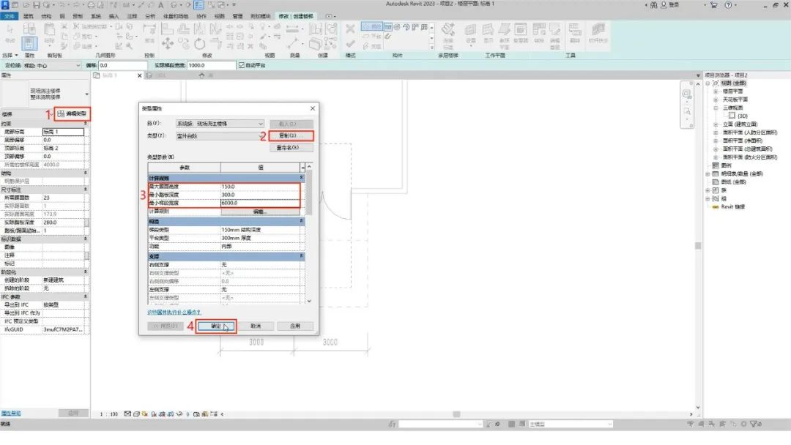This screenshot has height=445, width=791.
Task: Expand the 楼层平面 node in project browser
Action: pyautogui.click(x=716, y=91)
